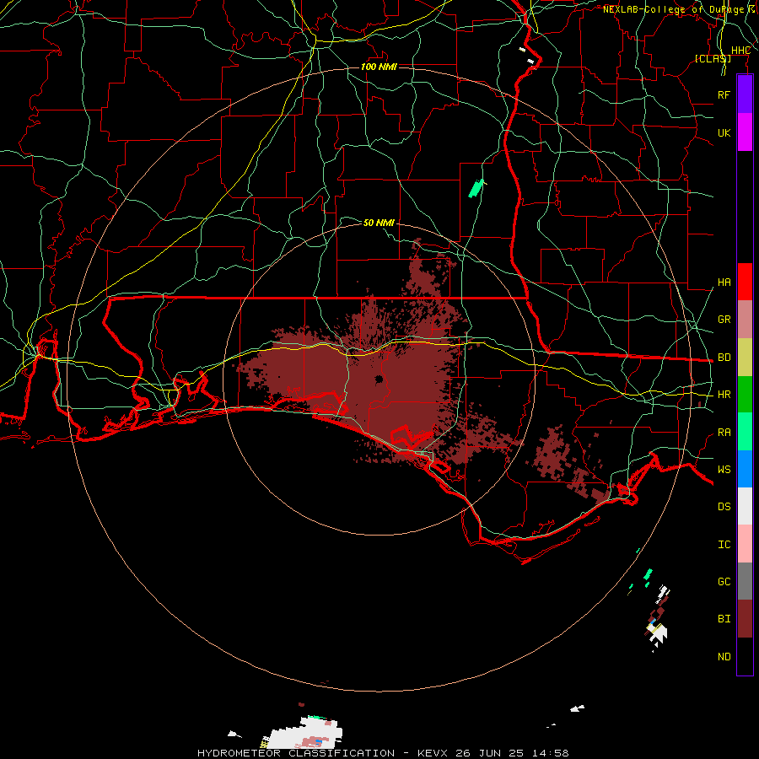Click the HA legend label
Image resolution: width=759 pixels, height=759 pixels.
pyautogui.click(x=724, y=283)
